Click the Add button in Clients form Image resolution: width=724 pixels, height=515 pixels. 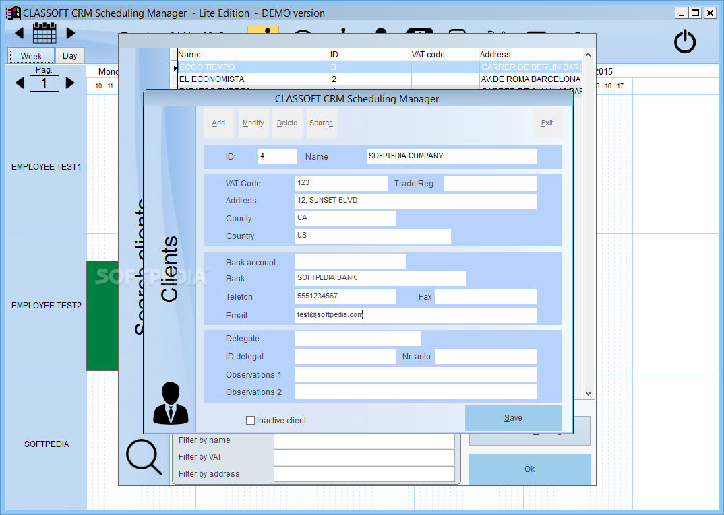coord(218,123)
